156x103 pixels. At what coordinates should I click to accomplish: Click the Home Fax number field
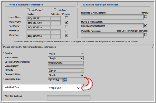click(x=38, y=32)
